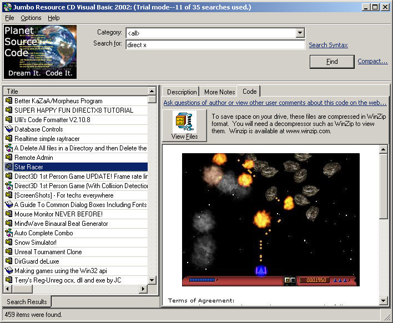The height and width of the screenshot is (323, 393).
Task: Click the icon beside Direct3D Game With Collision Detection
Action: pos(9,186)
